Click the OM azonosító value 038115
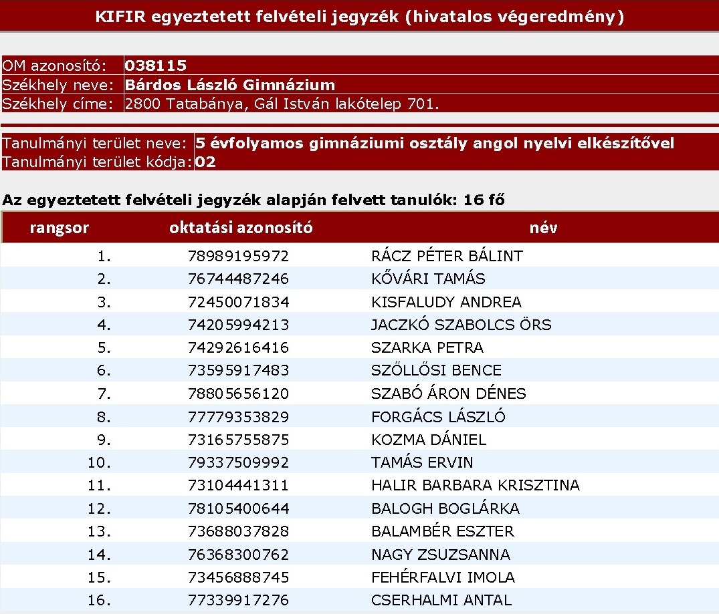 click(156, 65)
